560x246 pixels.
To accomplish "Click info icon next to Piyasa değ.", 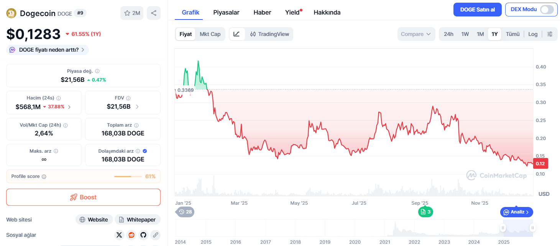I will click(x=97, y=71).
